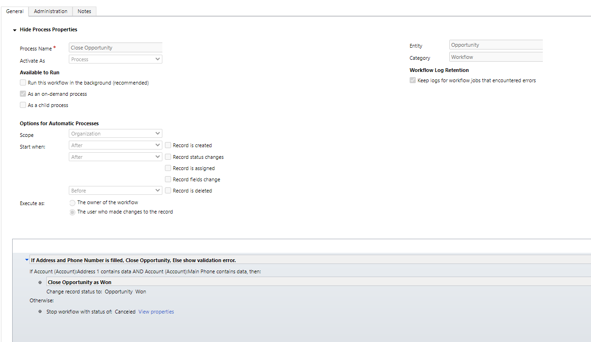The width and height of the screenshot is (591, 342).
Task: Check the Record fields change trigger
Action: click(x=168, y=179)
